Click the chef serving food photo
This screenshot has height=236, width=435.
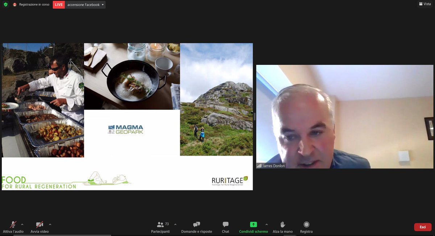click(43, 100)
